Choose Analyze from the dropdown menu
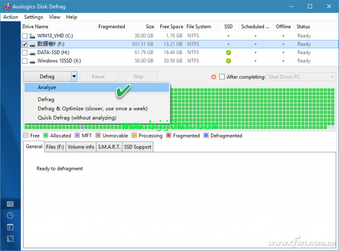Screen dimensions: 339x251 [97, 87]
